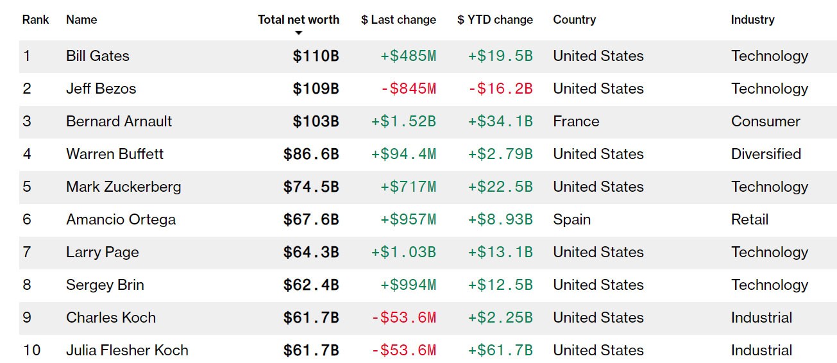Click Charles Koch's name

click(110, 318)
